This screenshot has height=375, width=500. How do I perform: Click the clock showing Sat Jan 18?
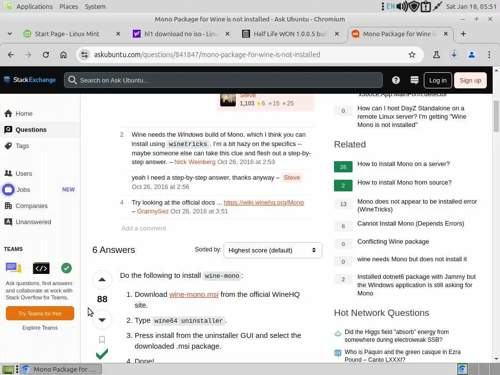coord(471,6)
